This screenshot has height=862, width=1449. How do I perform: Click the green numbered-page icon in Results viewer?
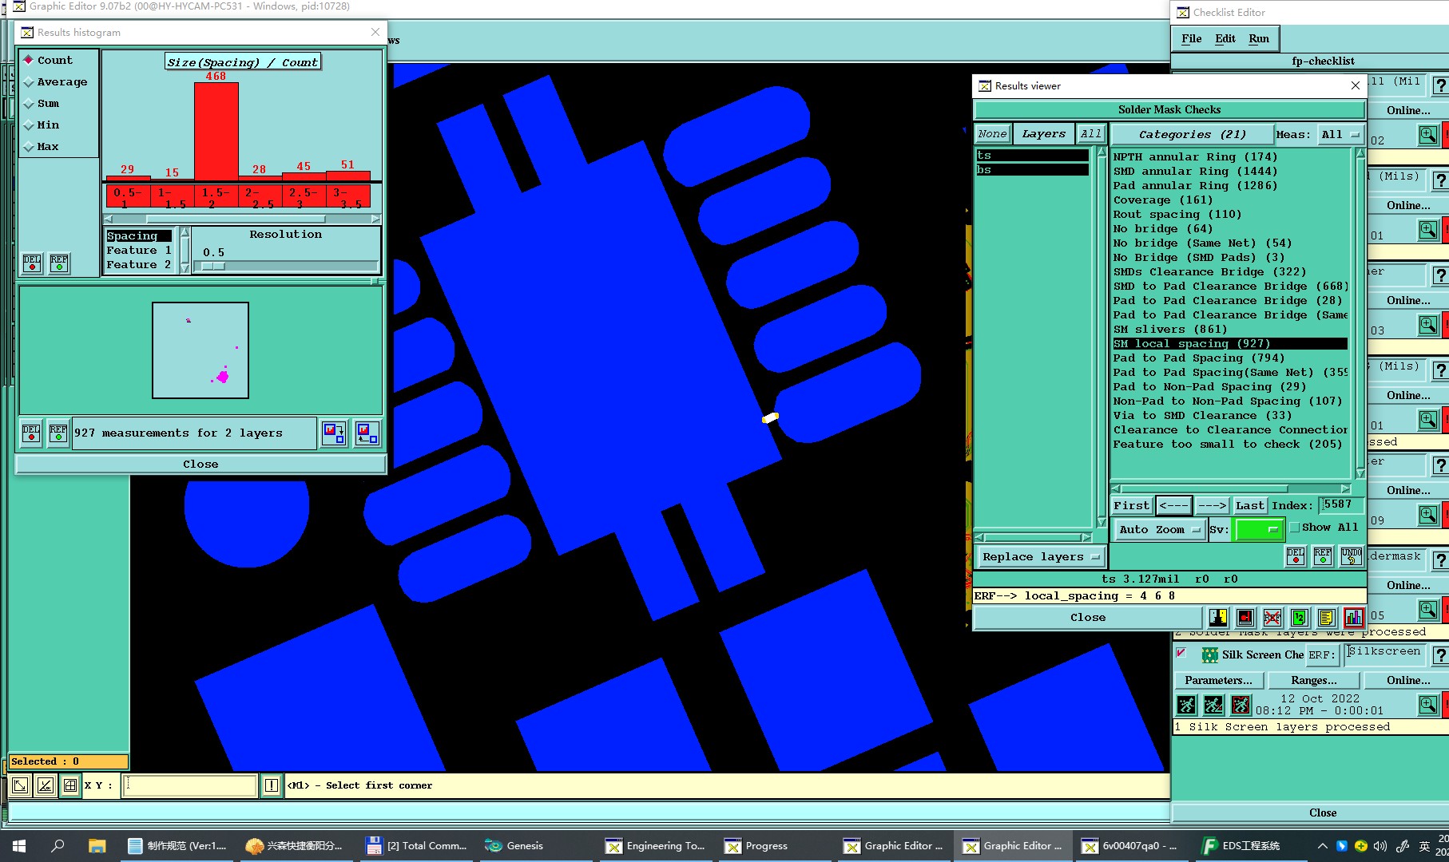point(1299,617)
